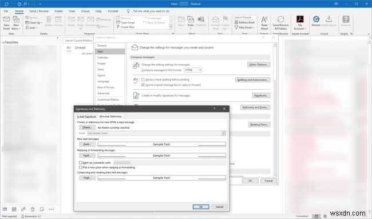The width and height of the screenshot is (372, 219).
Task: Expand the Quick Steps gallery arrow
Action: (171, 27)
